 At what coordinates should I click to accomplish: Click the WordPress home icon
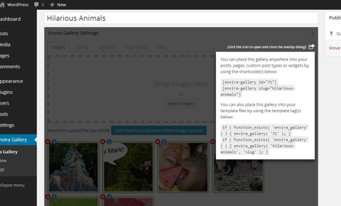[2, 4]
